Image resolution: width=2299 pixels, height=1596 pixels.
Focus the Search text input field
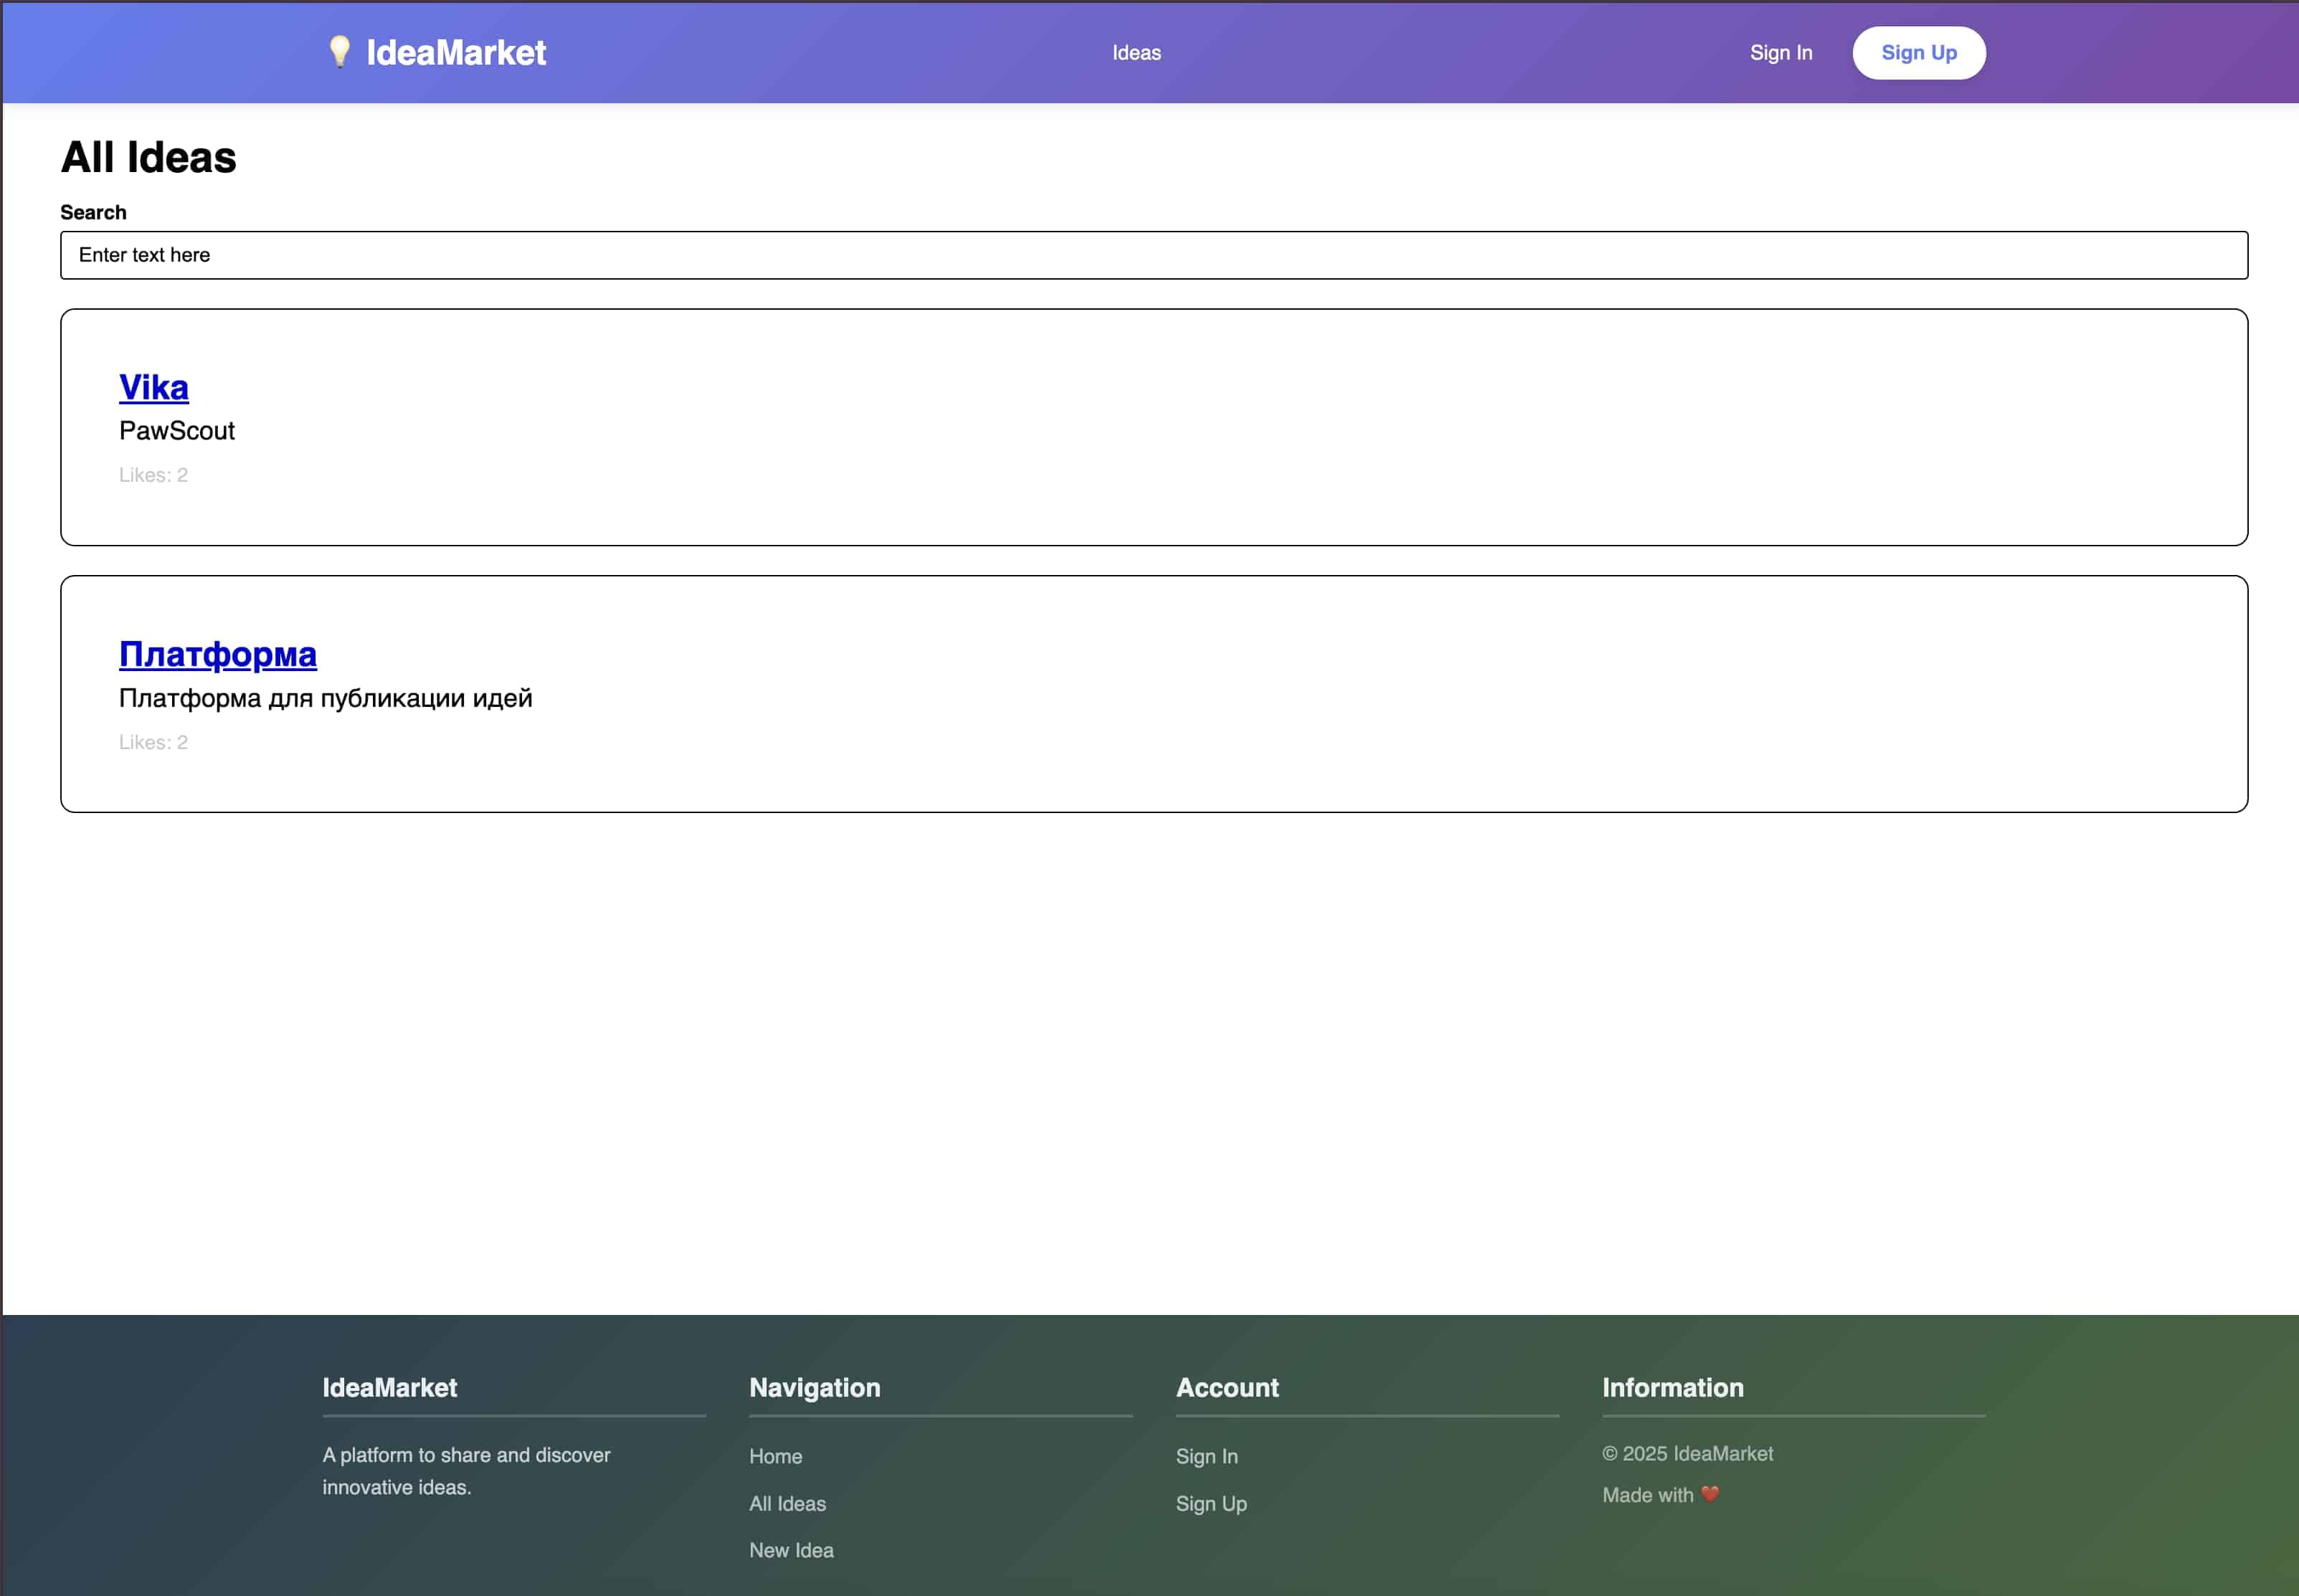coord(1153,255)
